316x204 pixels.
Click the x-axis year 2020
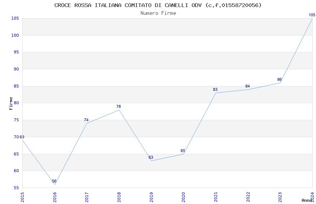[183, 197]
